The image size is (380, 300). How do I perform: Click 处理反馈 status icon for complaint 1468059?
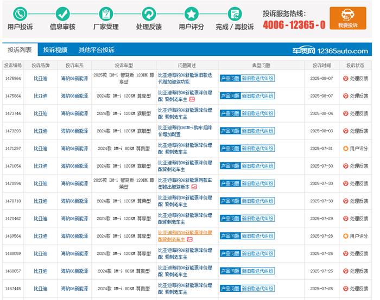[x=346, y=253]
